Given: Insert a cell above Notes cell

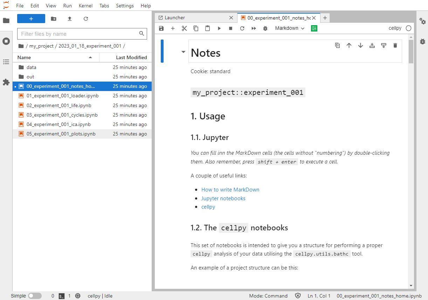Looking at the screenshot, I should click(x=372, y=45).
